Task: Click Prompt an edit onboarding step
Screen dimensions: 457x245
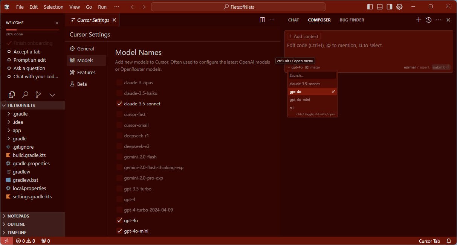Action: pos(30,60)
